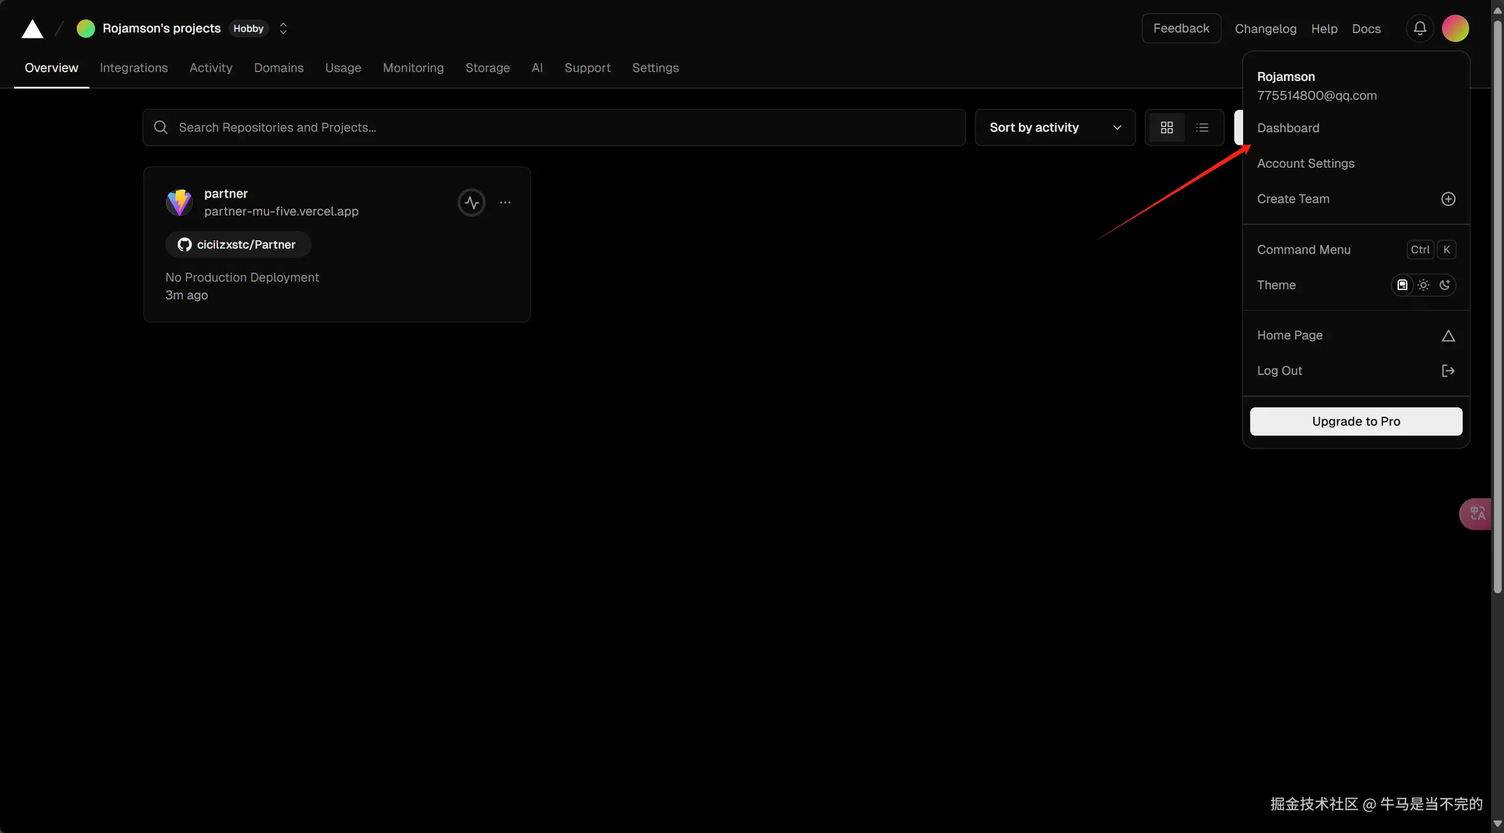Image resolution: width=1504 pixels, height=833 pixels.
Task: Select the dark theme option
Action: pos(1444,285)
